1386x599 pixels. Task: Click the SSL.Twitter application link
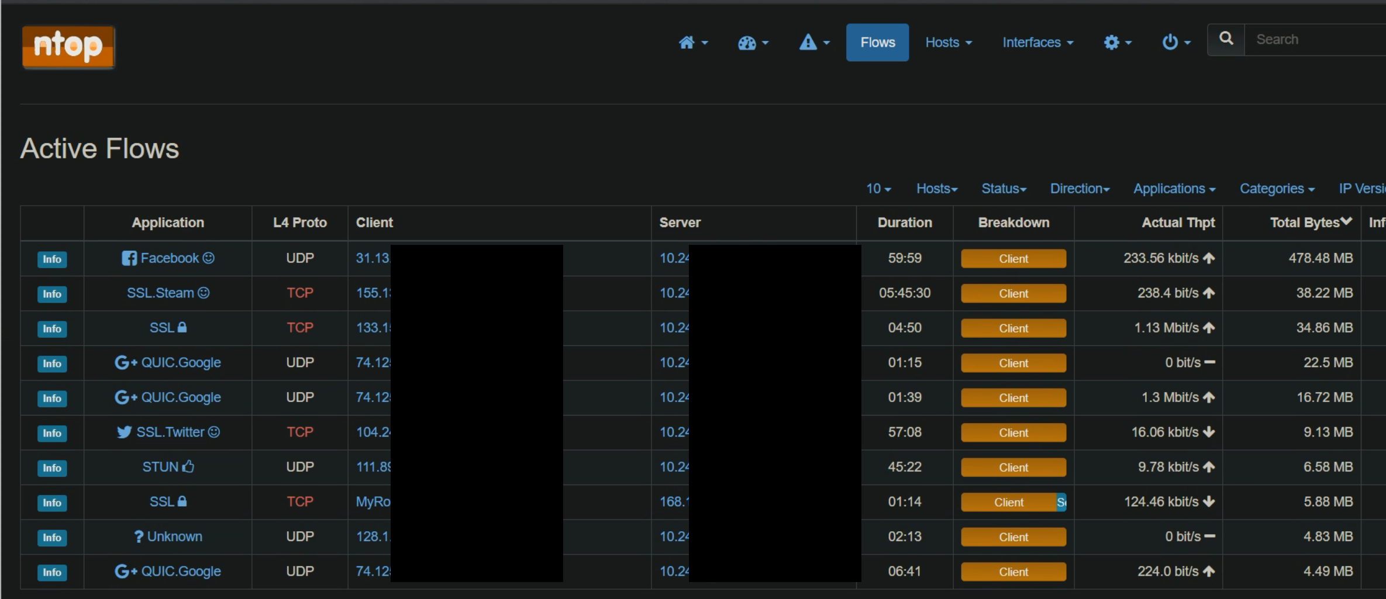[170, 432]
